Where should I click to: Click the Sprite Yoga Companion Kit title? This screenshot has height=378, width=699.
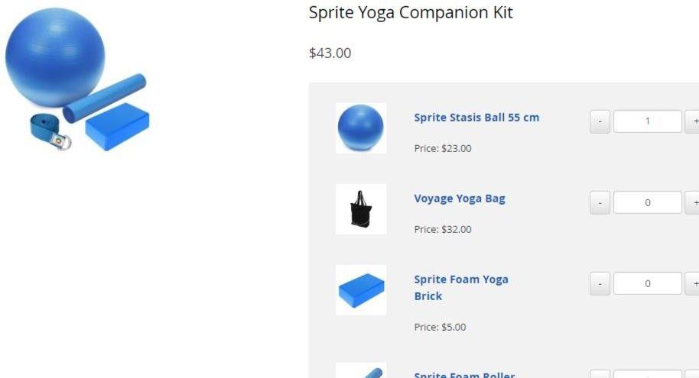411,13
